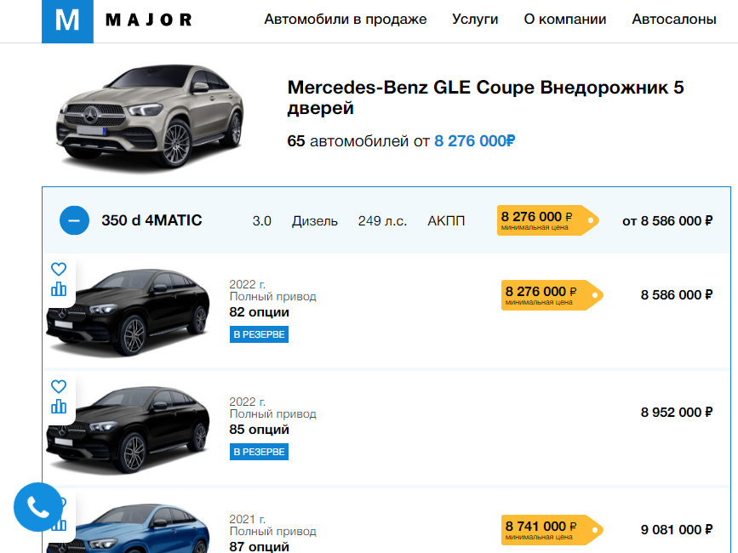This screenshot has height=553, width=738.
Task: Open first black GLE Coupe thumbnail
Action: coord(128,311)
